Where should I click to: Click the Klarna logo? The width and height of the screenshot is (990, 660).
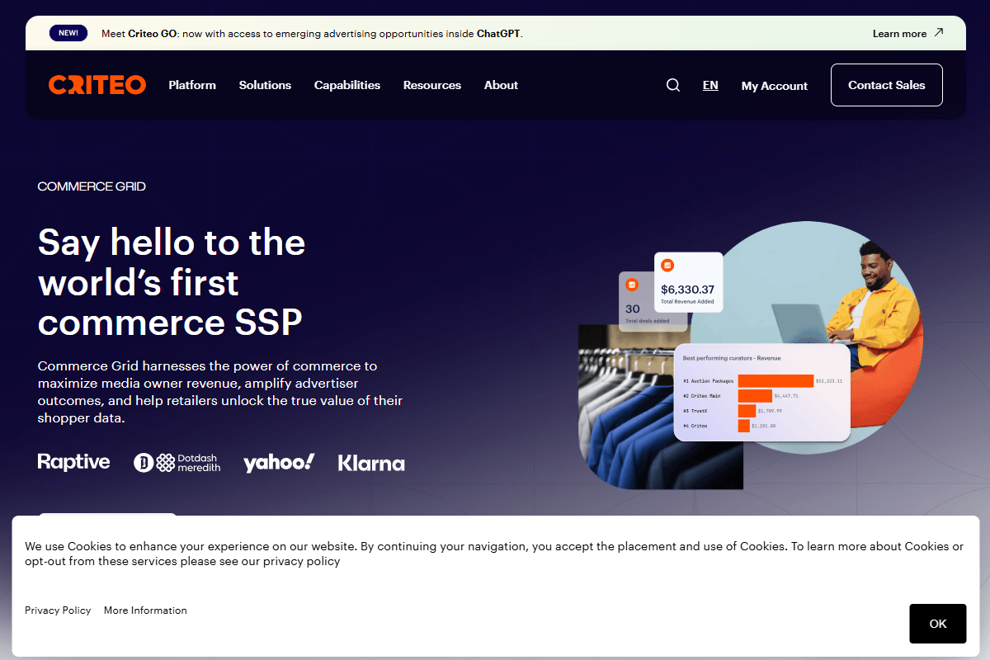371,464
